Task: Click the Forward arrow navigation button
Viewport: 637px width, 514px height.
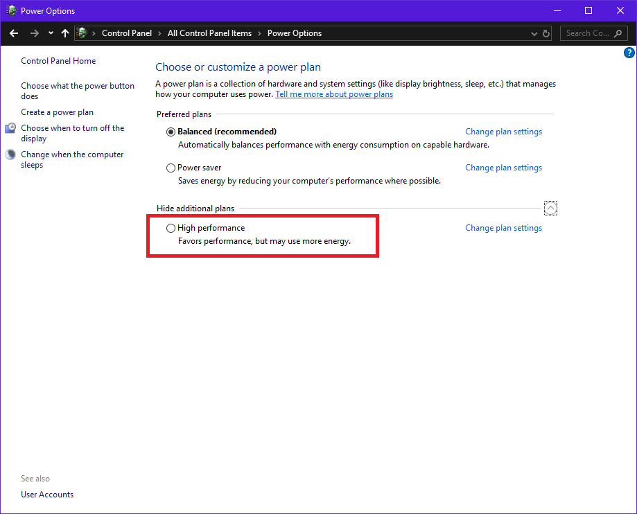Action: pos(35,33)
